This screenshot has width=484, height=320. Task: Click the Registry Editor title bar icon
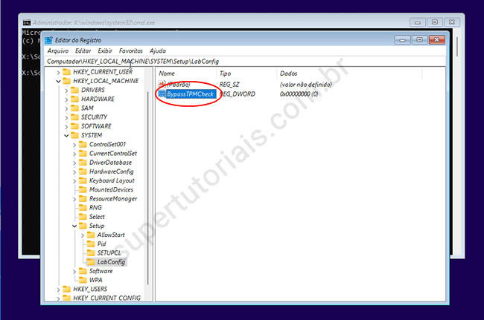point(49,39)
